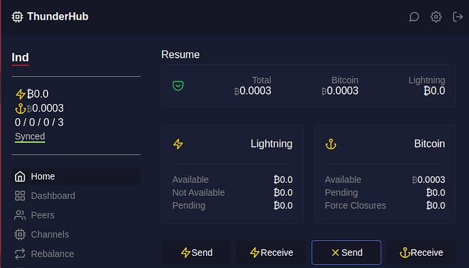Click Bitcoin Available ₿0.0003 value
Screen dimensions: 469x268
428,180
